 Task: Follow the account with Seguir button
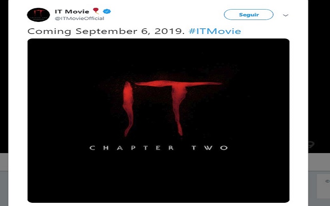[x=248, y=15]
